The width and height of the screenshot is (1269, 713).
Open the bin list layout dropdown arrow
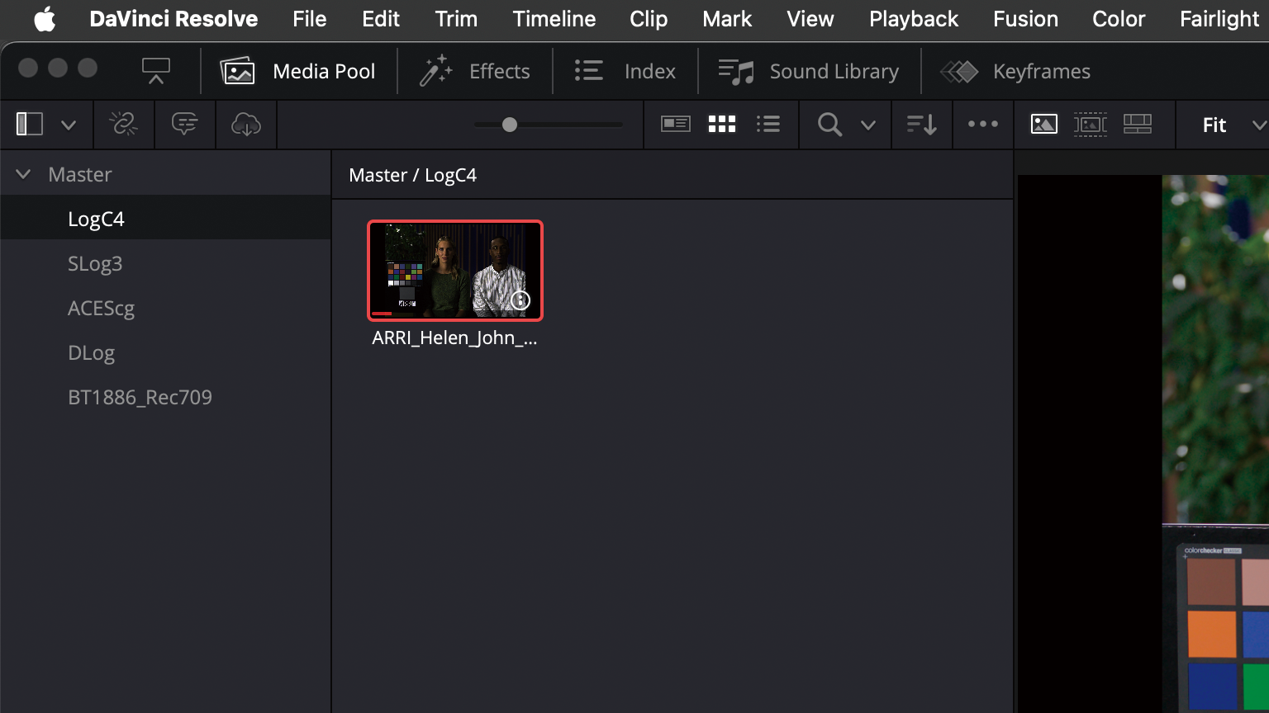[x=69, y=125]
